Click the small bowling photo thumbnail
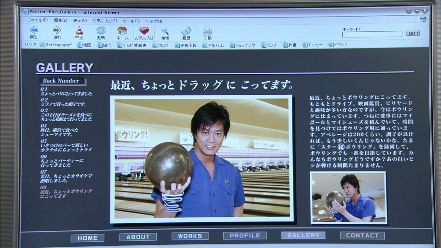The width and height of the screenshot is (441, 248). coord(349,198)
